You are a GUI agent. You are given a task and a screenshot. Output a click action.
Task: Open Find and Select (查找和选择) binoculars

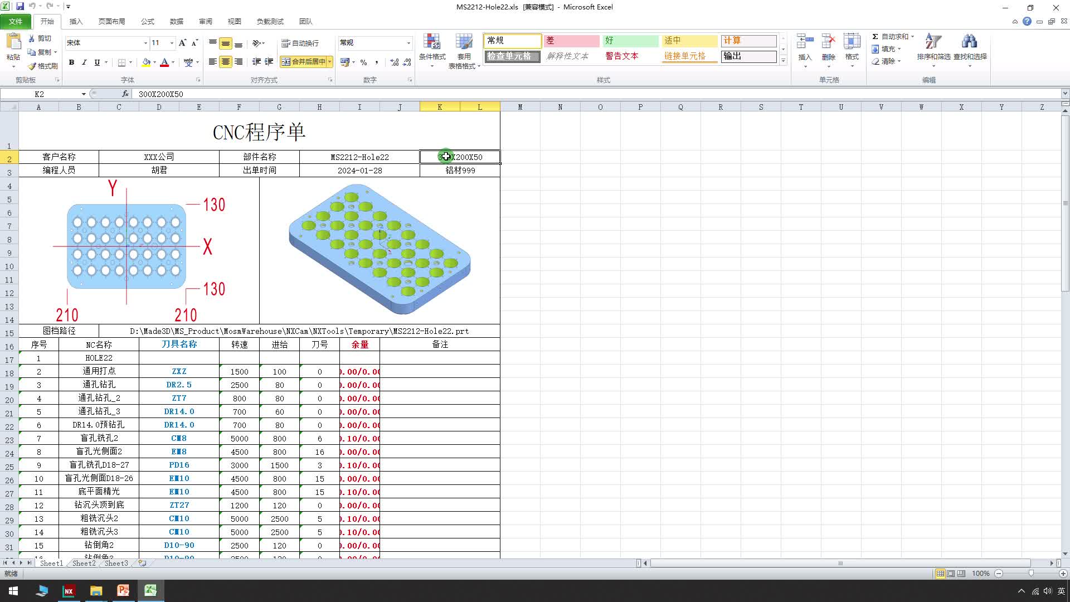970,50
